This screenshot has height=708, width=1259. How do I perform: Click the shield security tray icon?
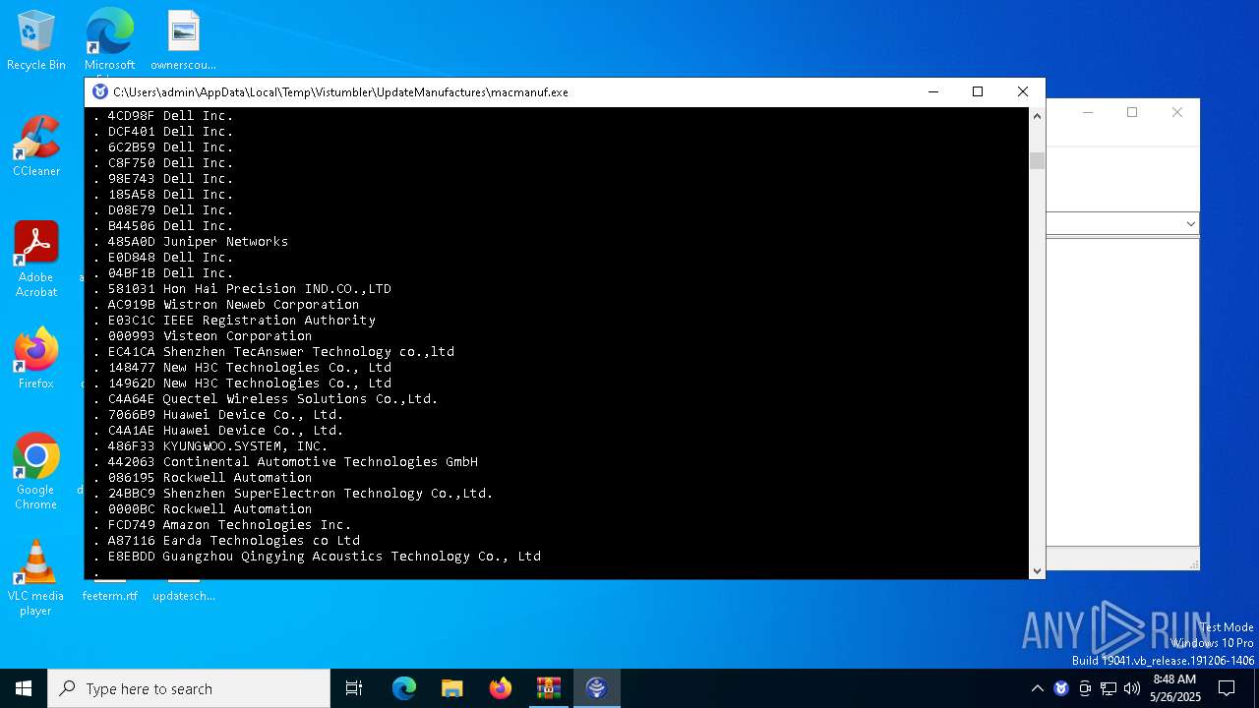(1060, 688)
